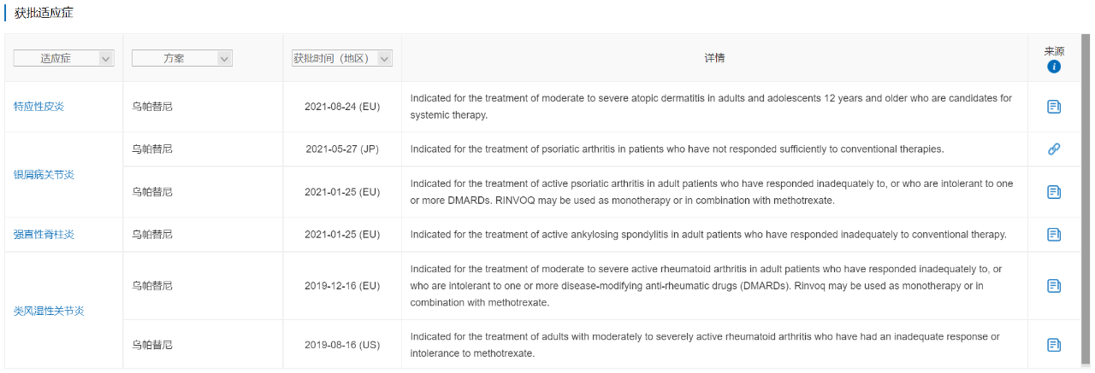Click the blue info icon under 来源
Image resolution: width=1095 pixels, height=373 pixels.
tap(1054, 67)
